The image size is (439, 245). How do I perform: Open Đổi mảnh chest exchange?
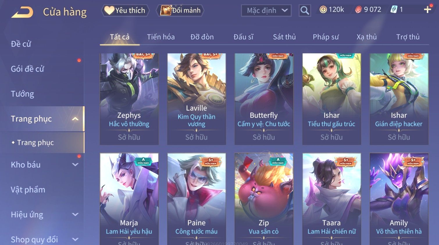[180, 10]
